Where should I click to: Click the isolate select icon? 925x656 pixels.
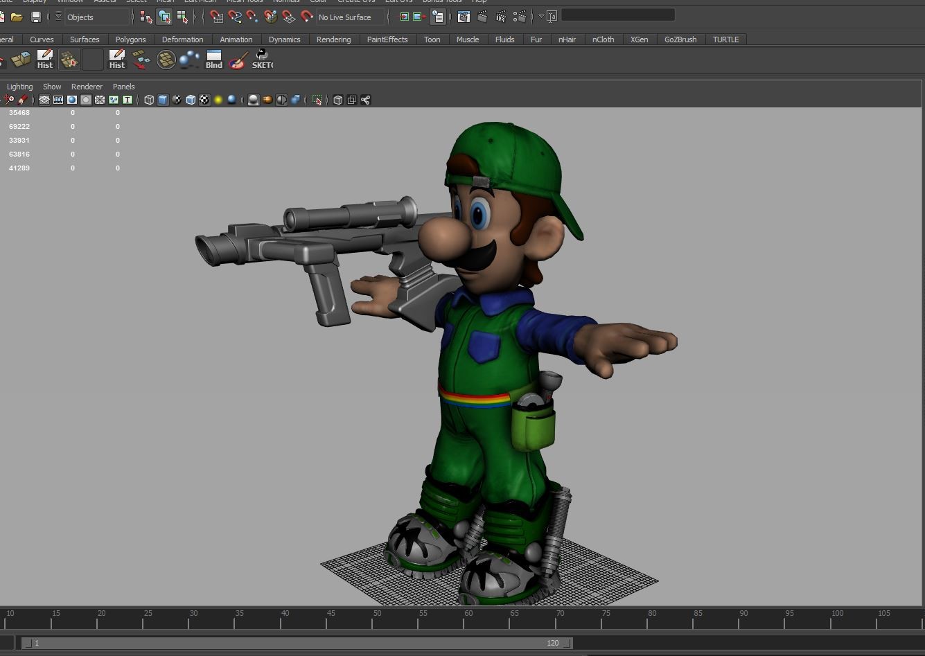317,99
